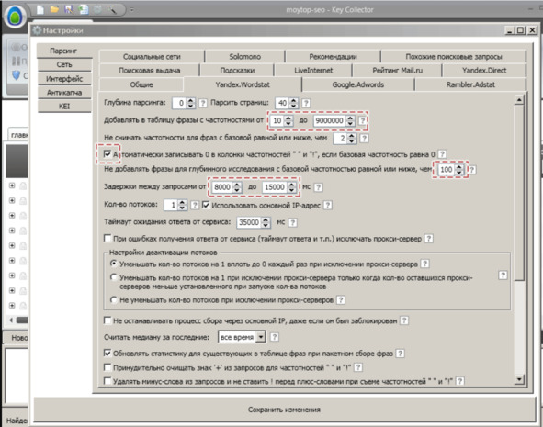The image size is (543, 427).
Task: Click stepper of maximum delay 15000
Action: pos(292,187)
